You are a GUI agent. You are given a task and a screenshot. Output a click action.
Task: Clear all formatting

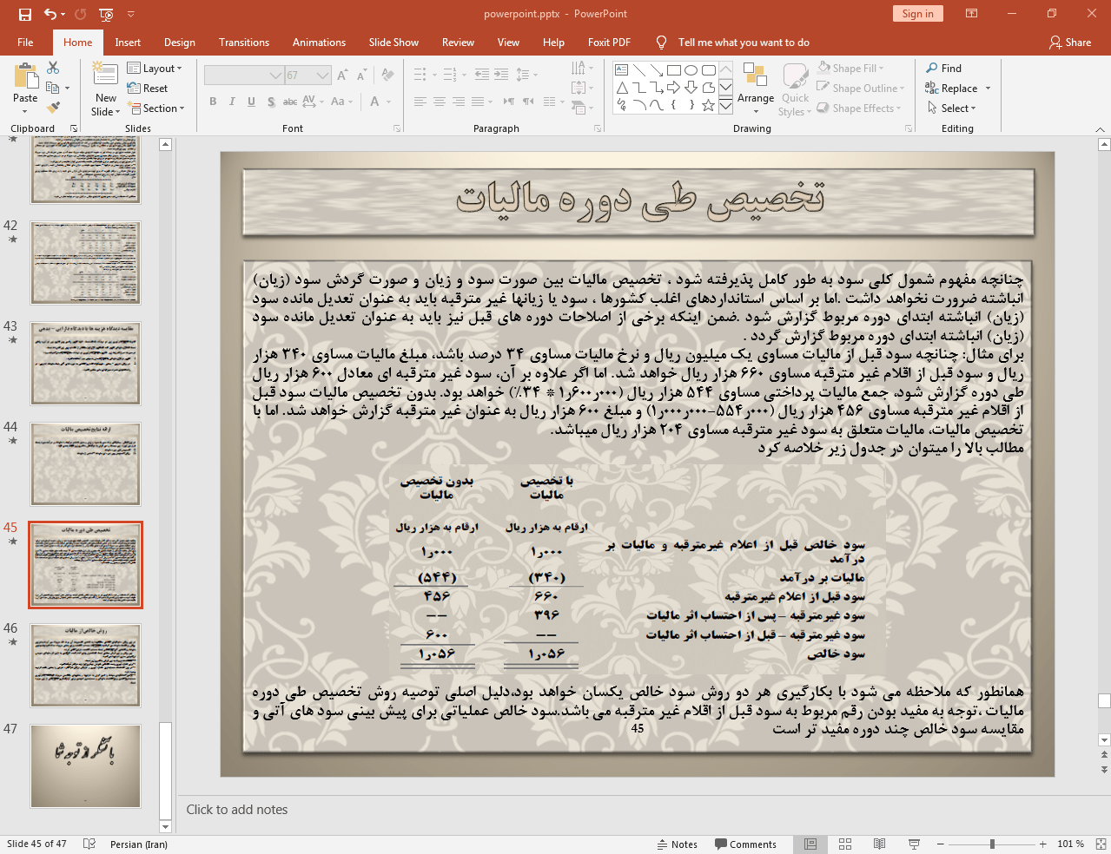pyautogui.click(x=386, y=76)
